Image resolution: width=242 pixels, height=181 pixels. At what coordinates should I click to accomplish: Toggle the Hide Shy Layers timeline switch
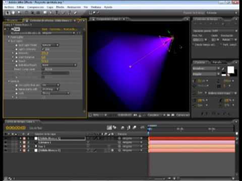click(123, 128)
